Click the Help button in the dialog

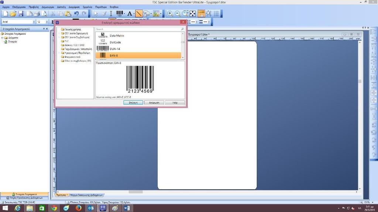[x=175, y=103]
